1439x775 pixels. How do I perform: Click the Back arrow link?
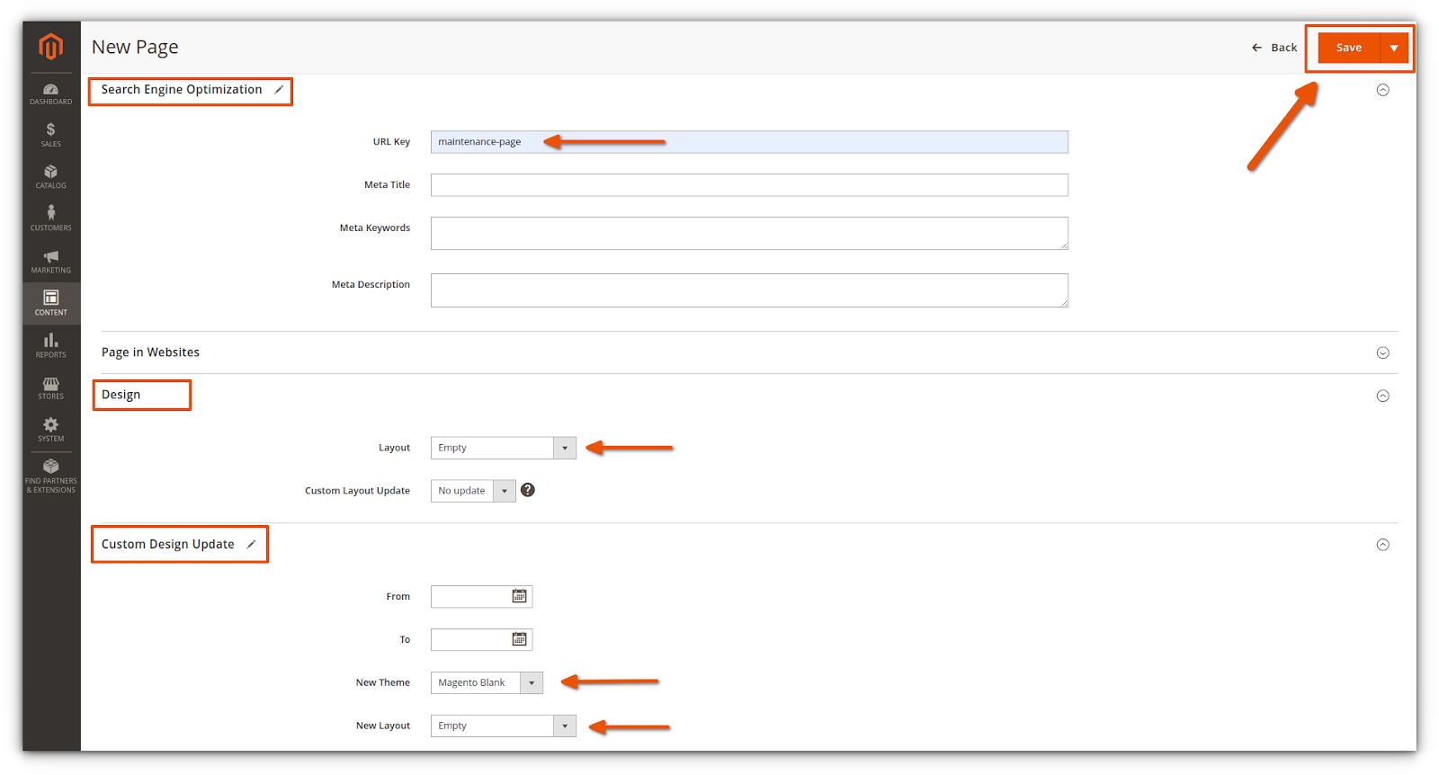click(x=1274, y=48)
